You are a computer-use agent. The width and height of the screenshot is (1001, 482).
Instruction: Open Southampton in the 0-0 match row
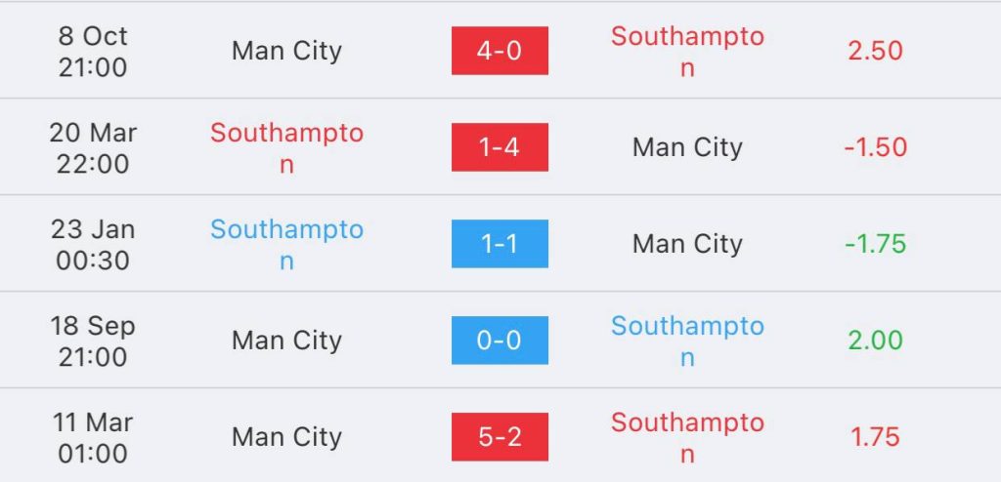coord(687,341)
